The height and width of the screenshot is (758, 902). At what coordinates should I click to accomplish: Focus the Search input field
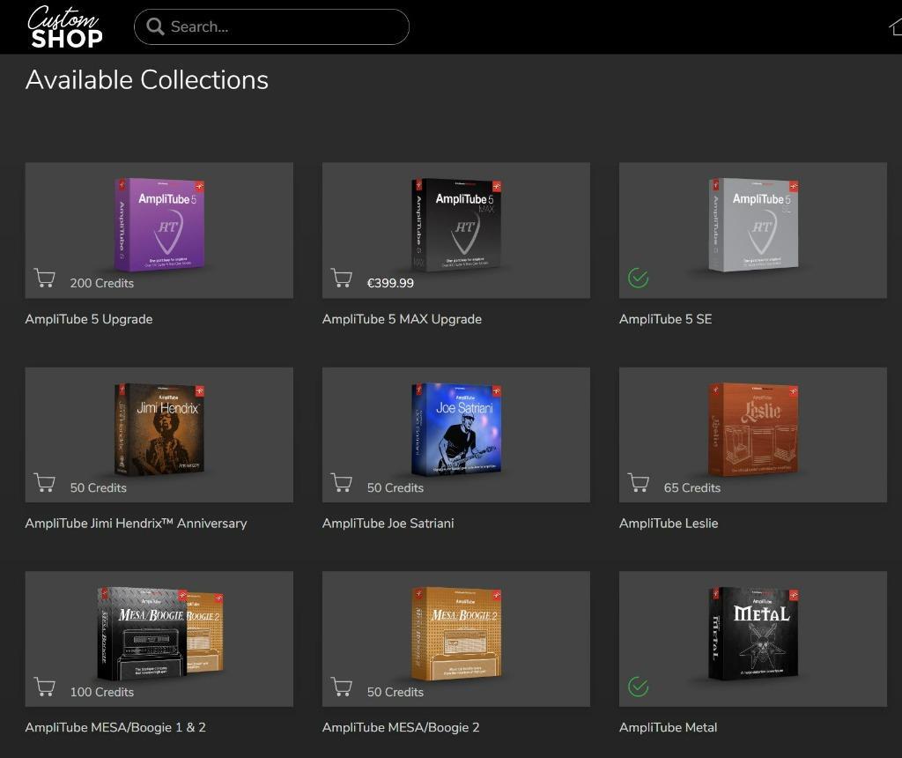tap(271, 27)
